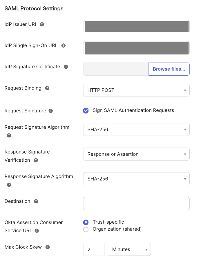Screen dimensions: 199x259
Task: Focus the IdP Issuer URI input field
Action: coord(136,27)
